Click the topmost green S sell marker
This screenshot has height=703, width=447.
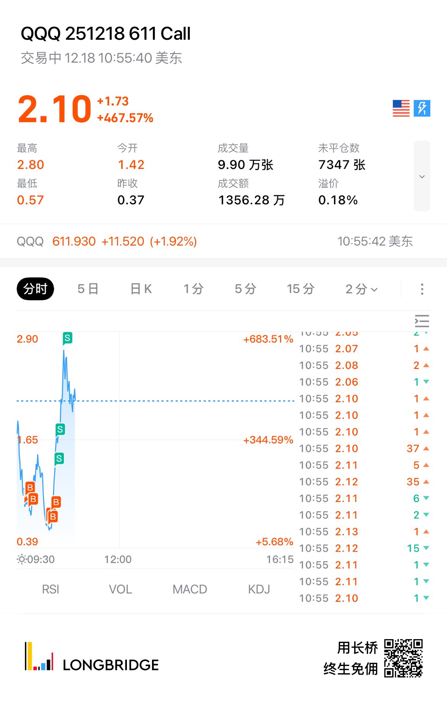coord(67,338)
